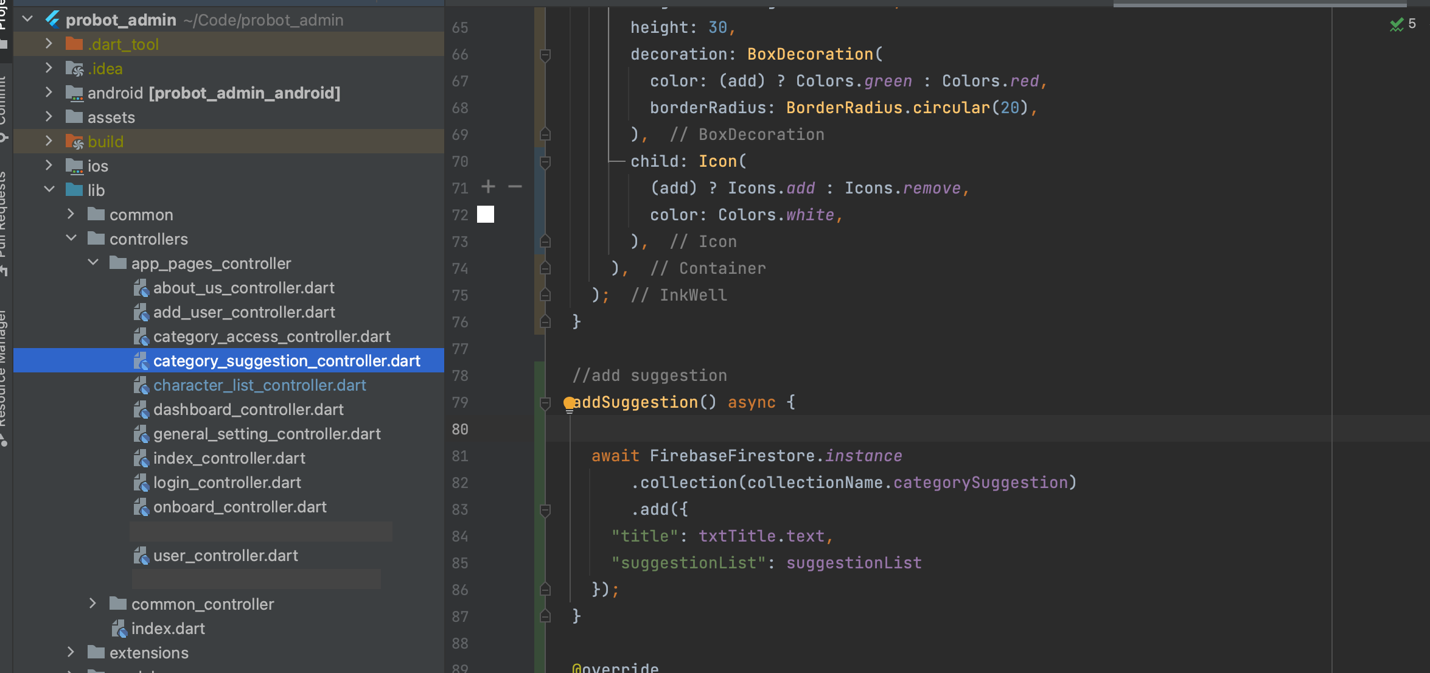The height and width of the screenshot is (673, 1430).
Task: Click the lightbulb quick-fix icon beside addSuggestion
Action: [x=569, y=403]
